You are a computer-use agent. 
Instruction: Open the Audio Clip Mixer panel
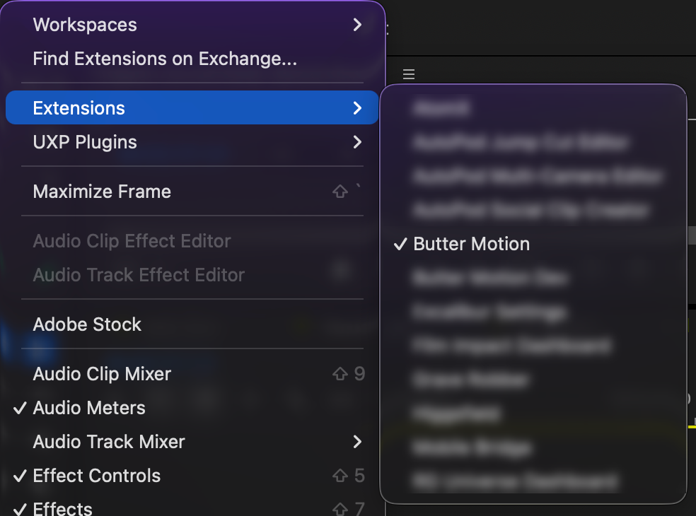[192, 374]
